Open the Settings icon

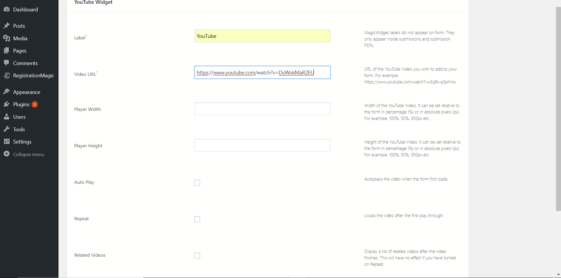[x=7, y=141]
